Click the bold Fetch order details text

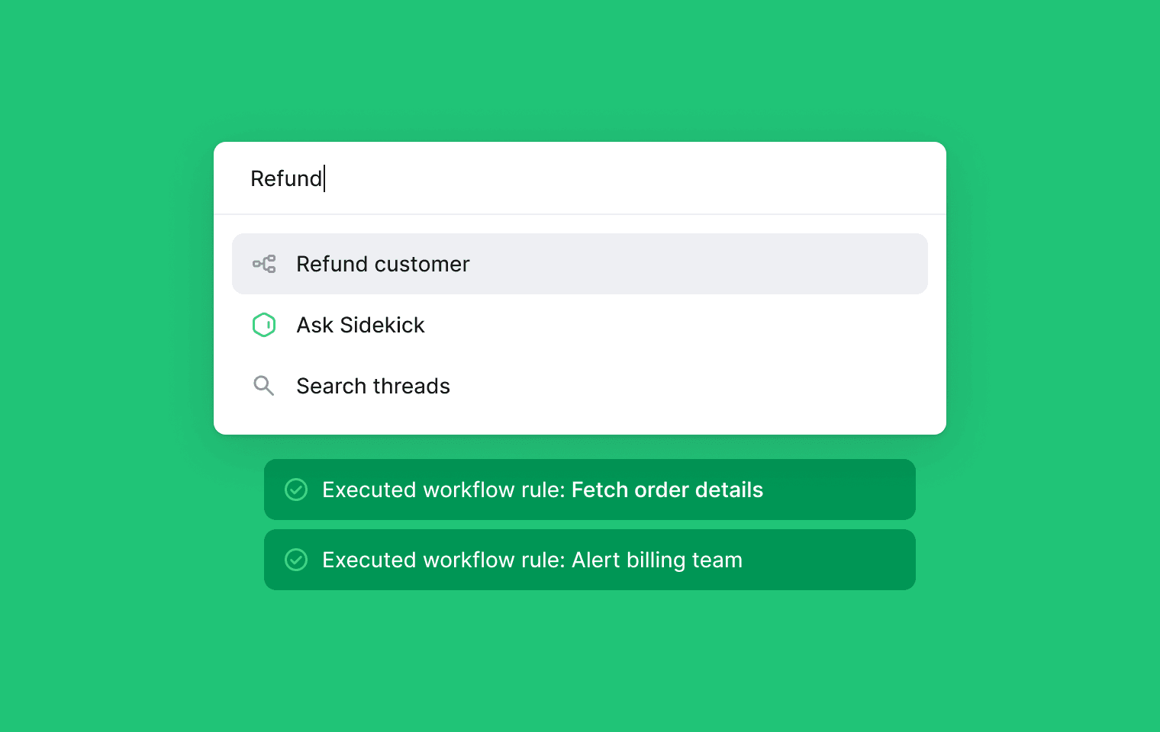tap(667, 490)
